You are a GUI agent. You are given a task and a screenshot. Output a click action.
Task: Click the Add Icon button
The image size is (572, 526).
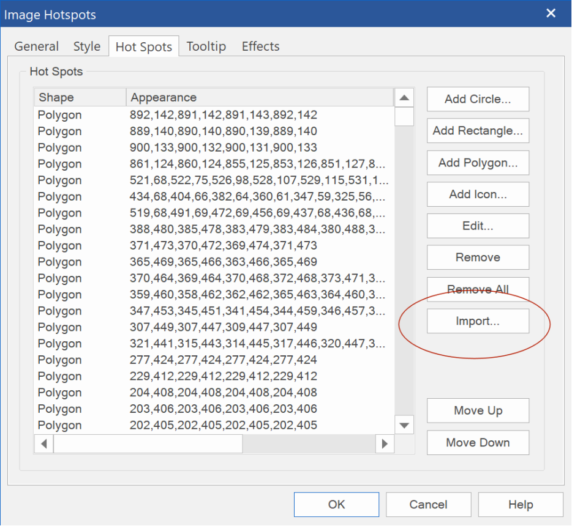[478, 194]
